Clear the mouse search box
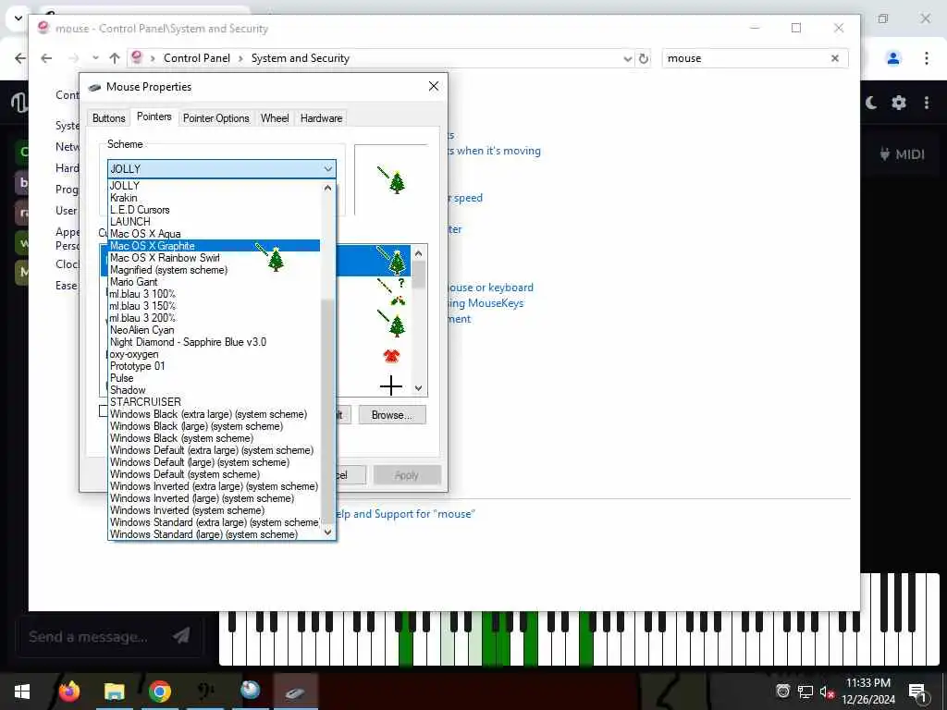The width and height of the screenshot is (947, 710). click(x=835, y=58)
